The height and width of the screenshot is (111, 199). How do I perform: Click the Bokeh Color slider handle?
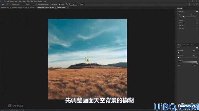point(178,57)
